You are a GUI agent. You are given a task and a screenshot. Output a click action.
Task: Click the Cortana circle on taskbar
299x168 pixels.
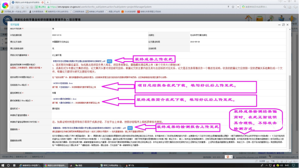pos(8,166)
